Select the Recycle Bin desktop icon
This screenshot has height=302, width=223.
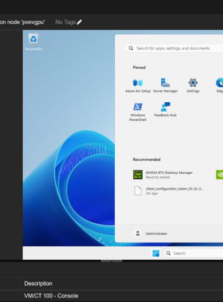(x=33, y=42)
